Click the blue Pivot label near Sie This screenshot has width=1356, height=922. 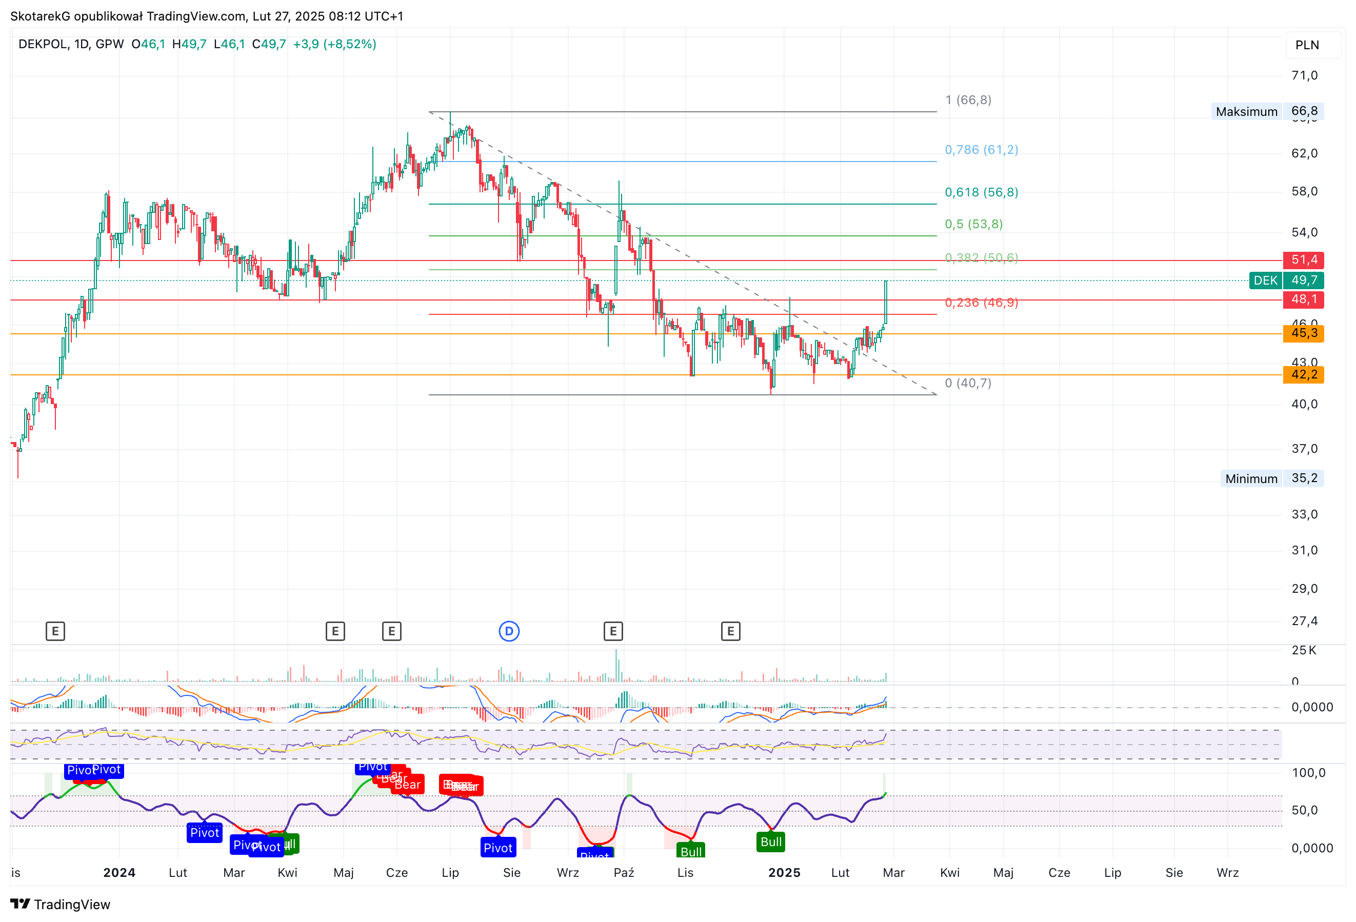click(498, 847)
